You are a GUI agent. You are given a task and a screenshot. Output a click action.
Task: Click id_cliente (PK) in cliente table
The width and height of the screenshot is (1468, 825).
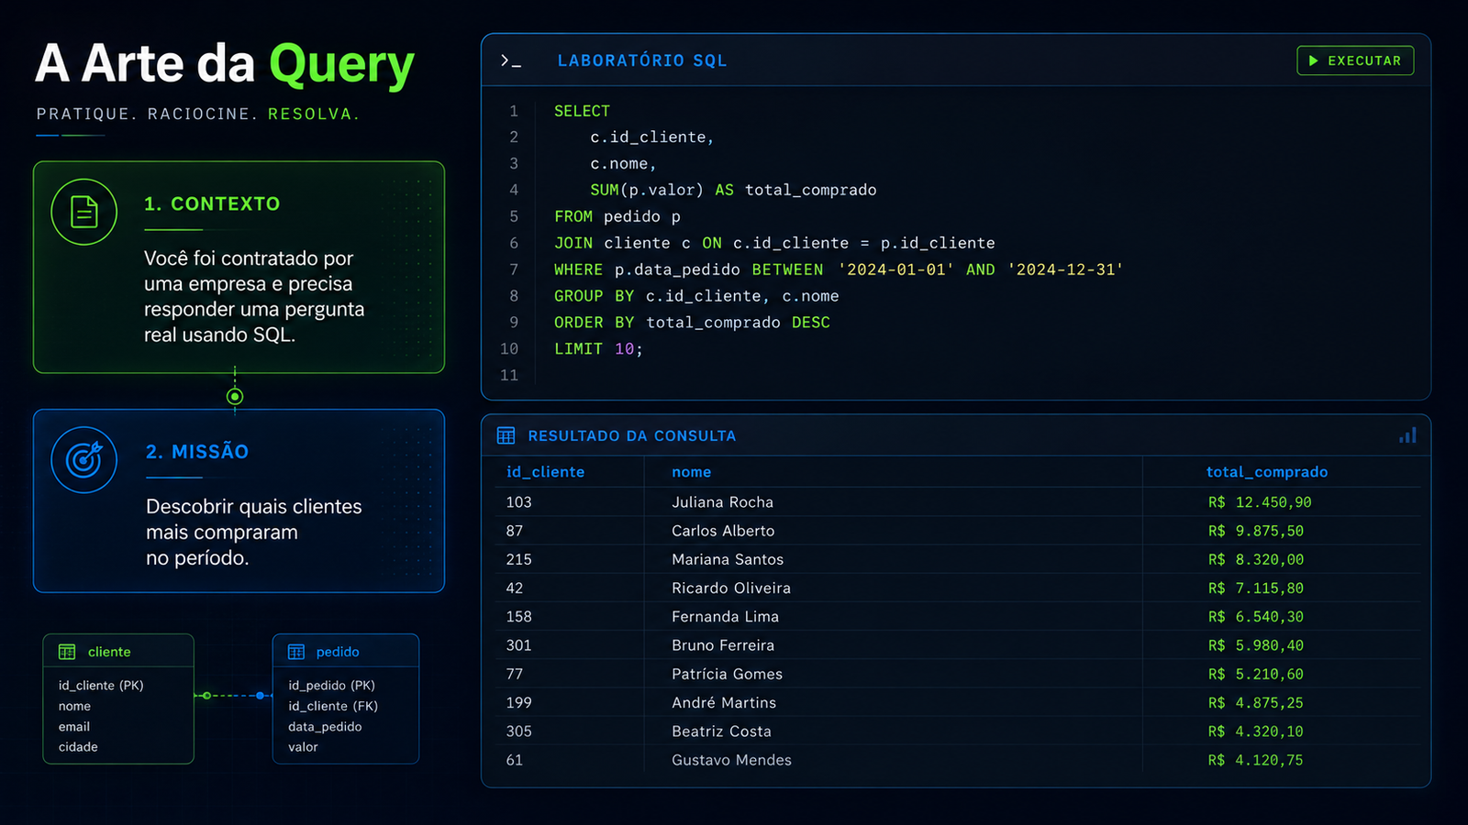tap(101, 686)
